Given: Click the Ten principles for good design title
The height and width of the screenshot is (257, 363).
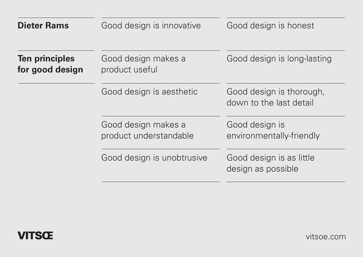Looking at the screenshot, I should click(50, 64).
